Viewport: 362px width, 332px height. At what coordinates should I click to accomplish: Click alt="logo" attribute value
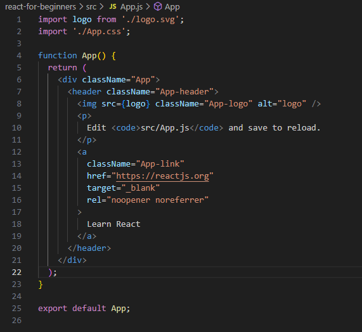[292, 104]
